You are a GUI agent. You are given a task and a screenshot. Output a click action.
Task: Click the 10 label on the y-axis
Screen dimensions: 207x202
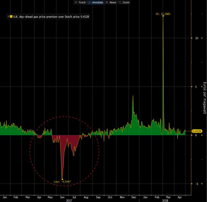point(197,38)
